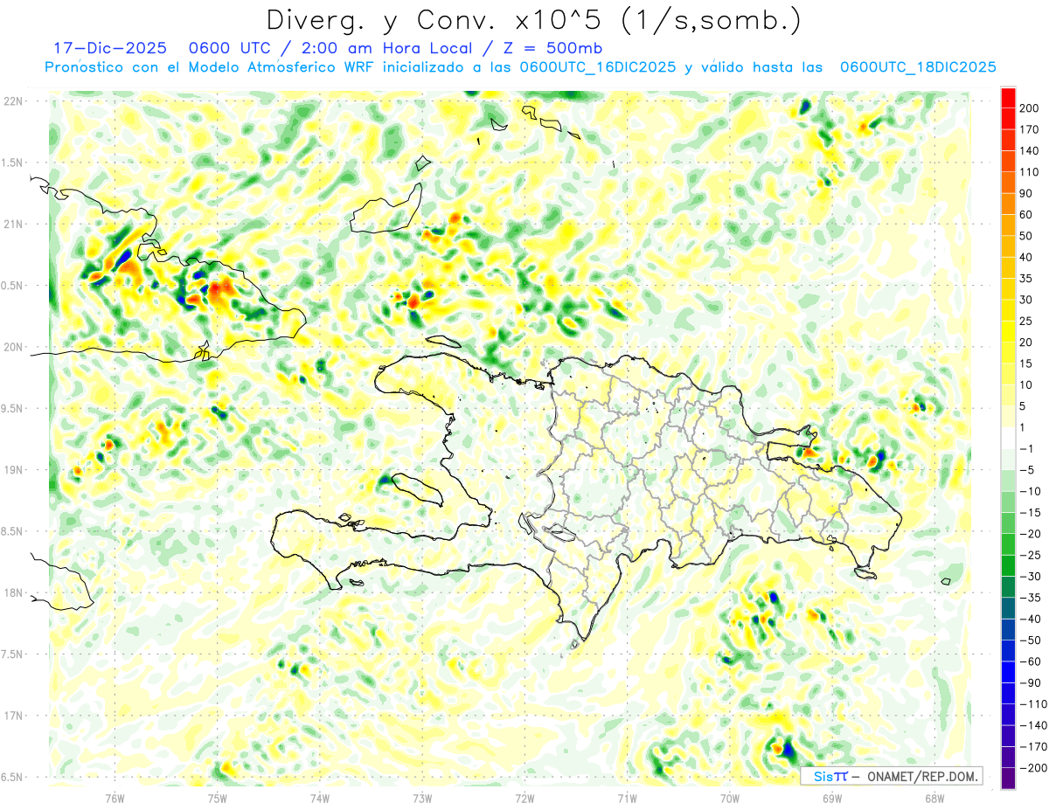Click the 17N latitude label

click(x=12, y=716)
